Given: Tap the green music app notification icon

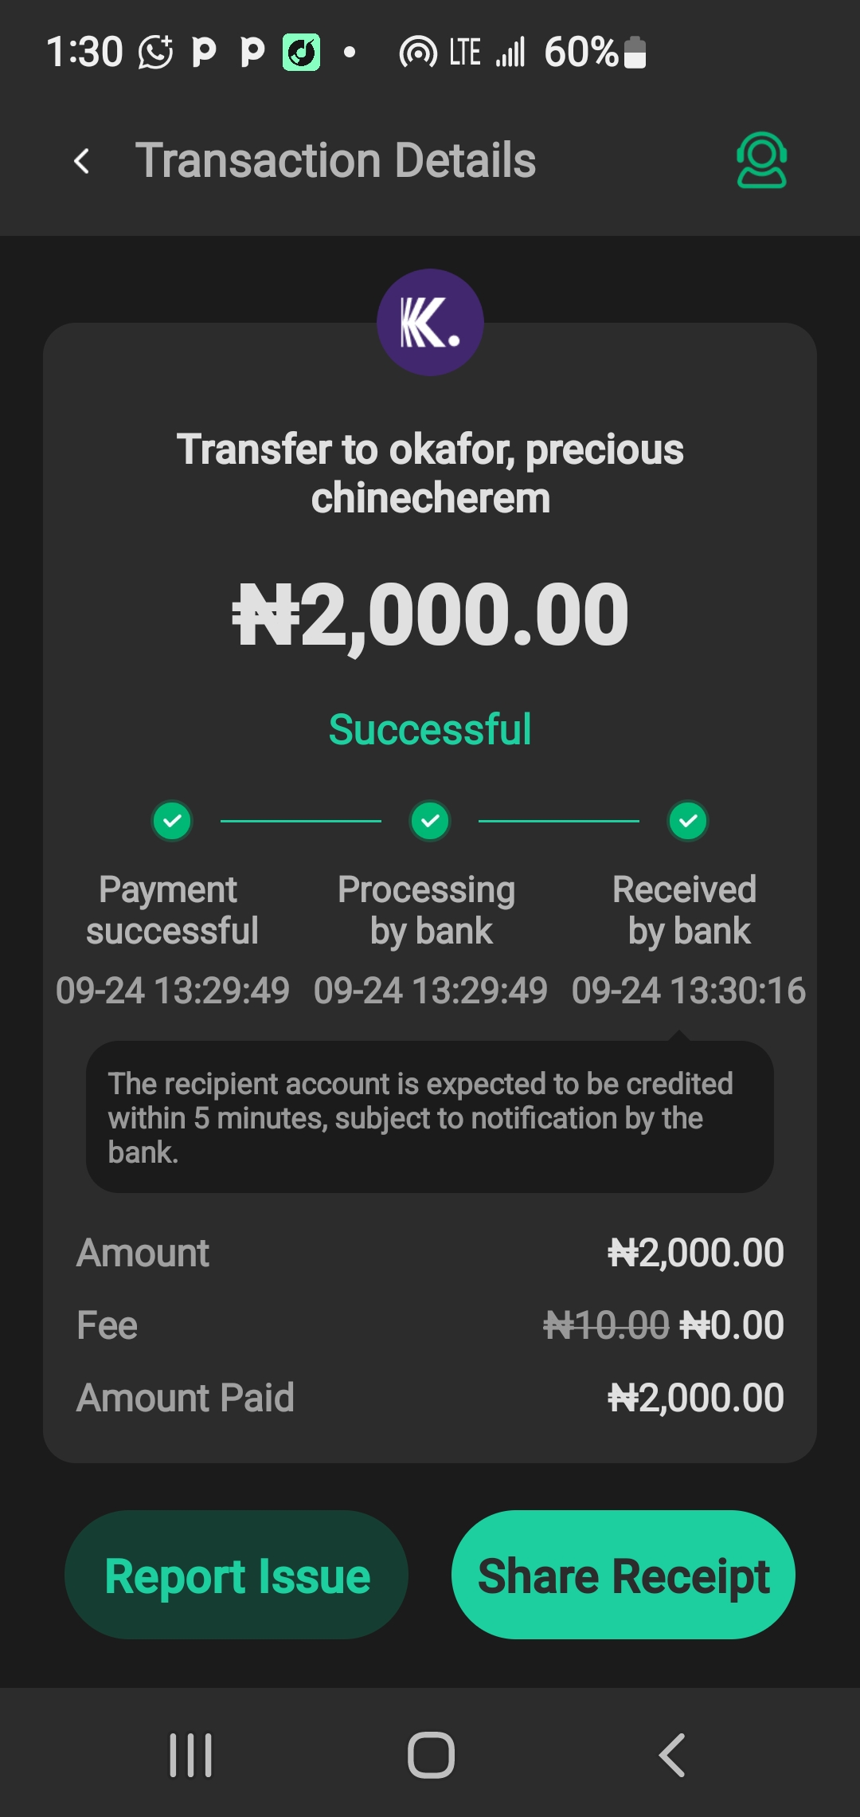Looking at the screenshot, I should [x=302, y=53].
